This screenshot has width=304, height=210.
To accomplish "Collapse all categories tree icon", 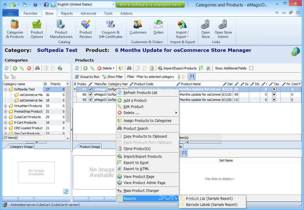I will tap(13, 77).
